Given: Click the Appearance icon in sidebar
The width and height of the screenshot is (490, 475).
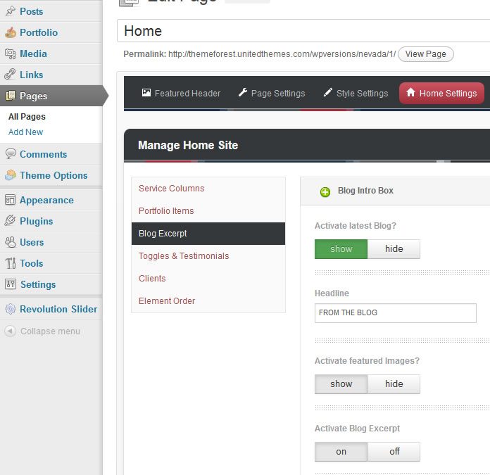Looking at the screenshot, I should (11, 200).
